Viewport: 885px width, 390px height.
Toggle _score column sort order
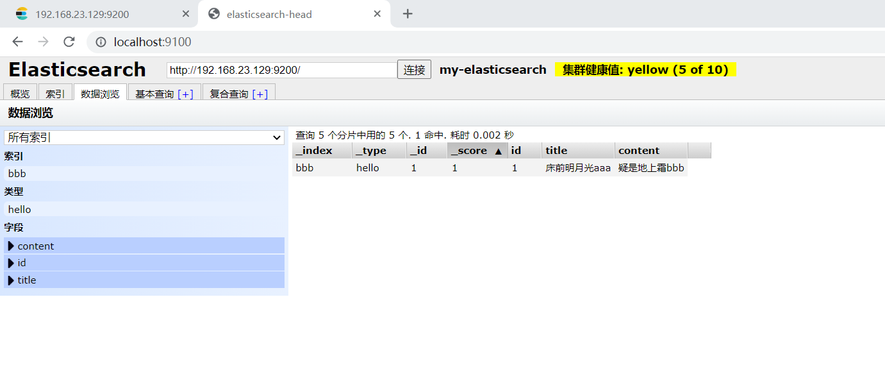[x=477, y=151]
